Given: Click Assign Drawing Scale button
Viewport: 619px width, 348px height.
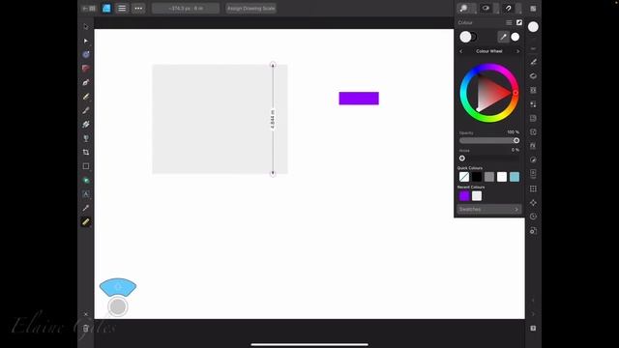Looking at the screenshot, I should pyautogui.click(x=251, y=9).
